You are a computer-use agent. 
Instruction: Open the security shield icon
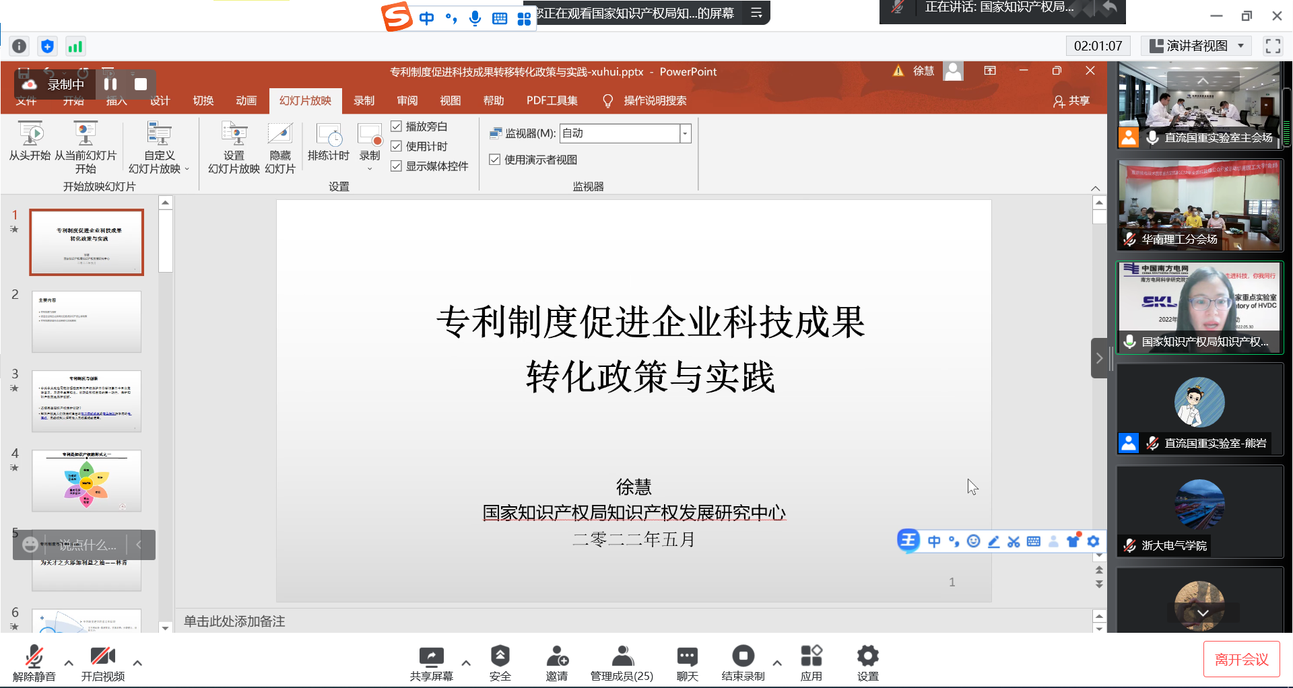coord(500,656)
